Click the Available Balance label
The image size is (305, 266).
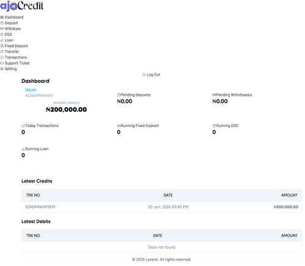[x=66, y=102]
